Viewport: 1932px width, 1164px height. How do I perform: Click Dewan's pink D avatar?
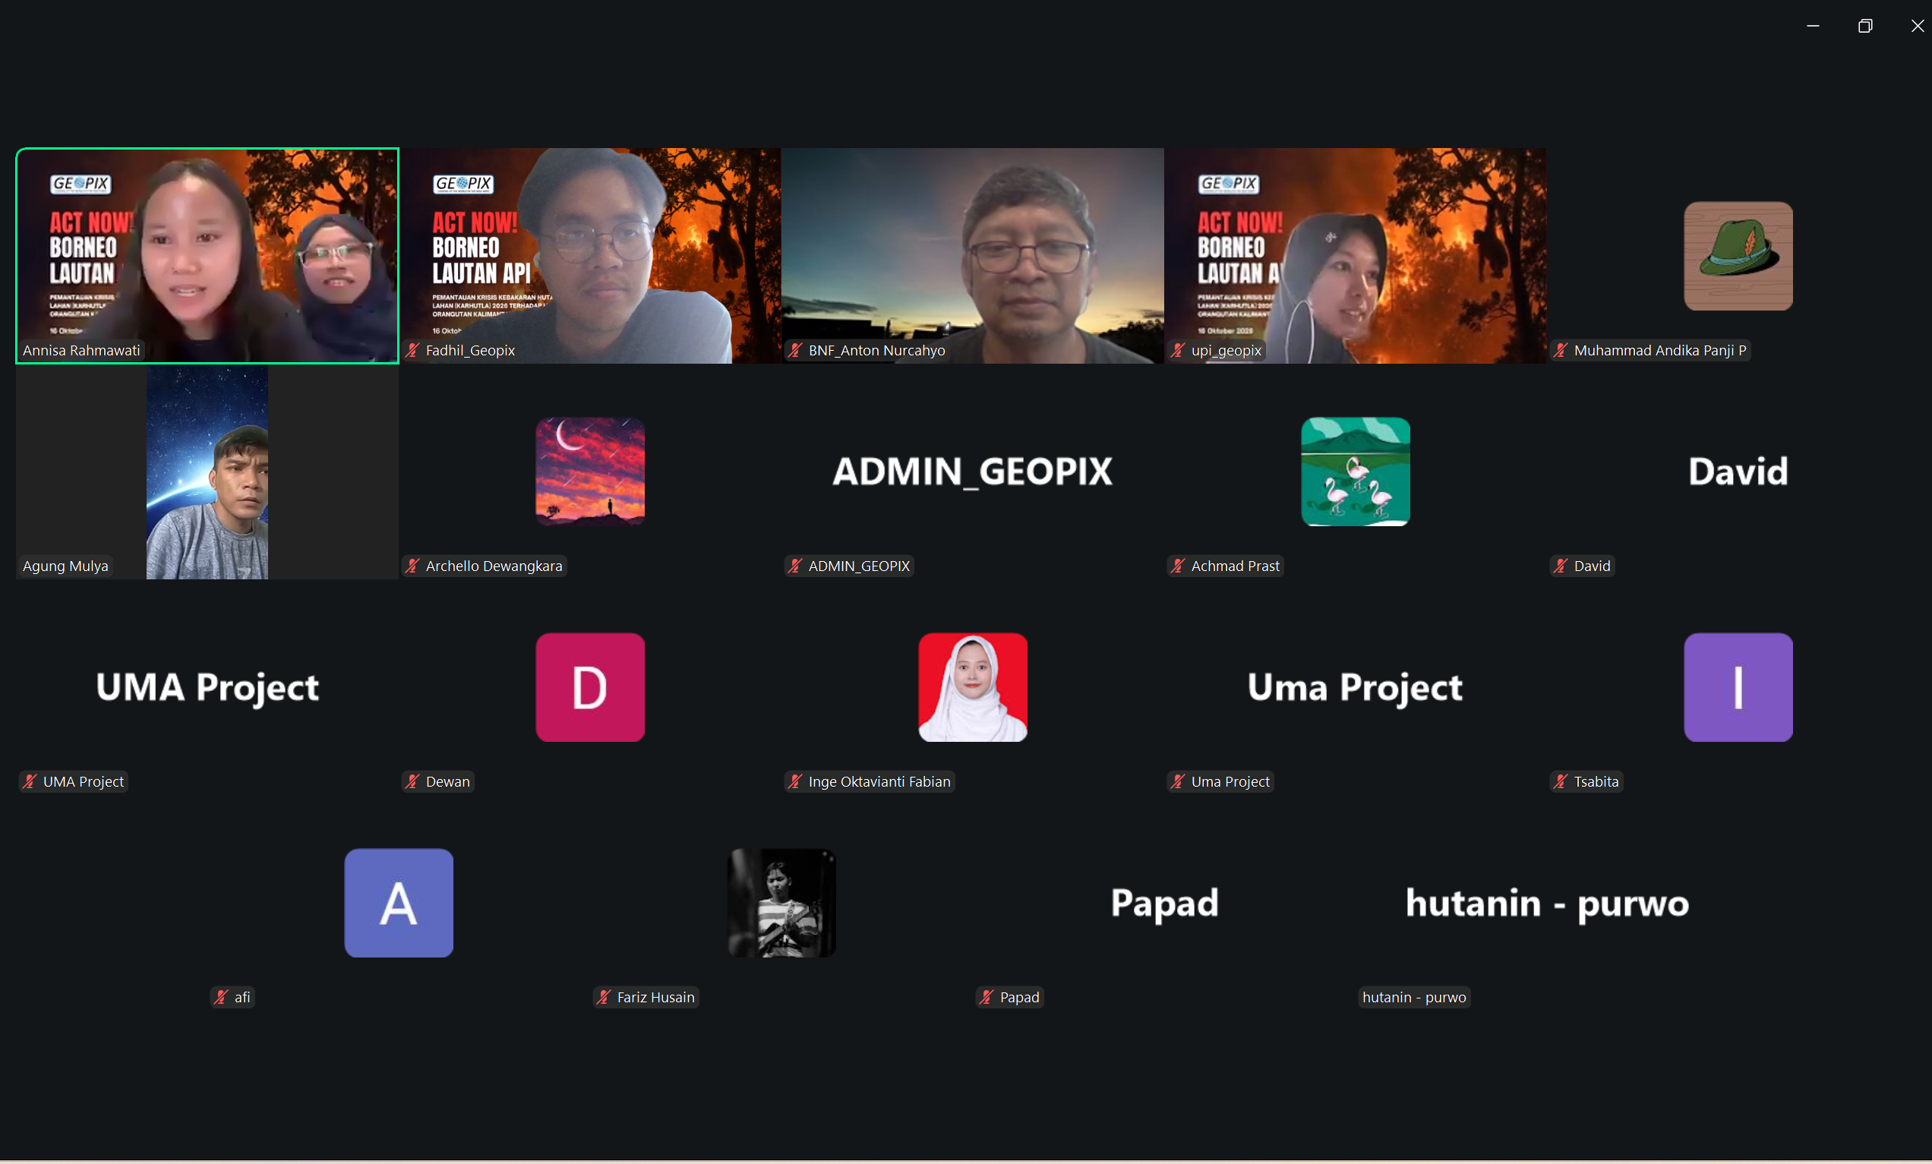(589, 687)
